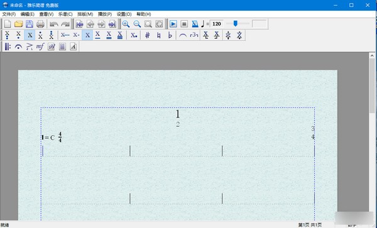Click the key signature "1 = C"
Image resolution: width=377 pixels, height=228 pixels.
(x=48, y=138)
